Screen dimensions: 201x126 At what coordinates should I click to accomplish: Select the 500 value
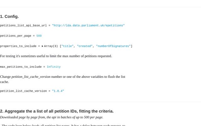(39, 36)
